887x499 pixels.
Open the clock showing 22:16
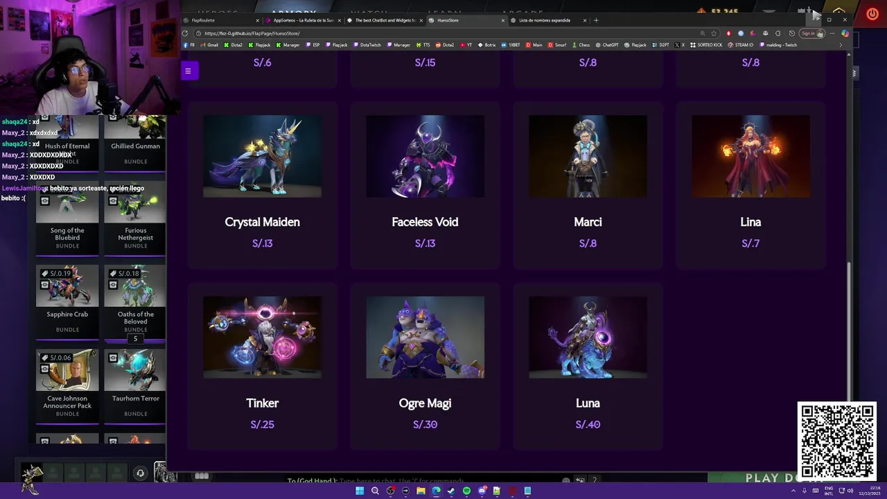(x=869, y=491)
